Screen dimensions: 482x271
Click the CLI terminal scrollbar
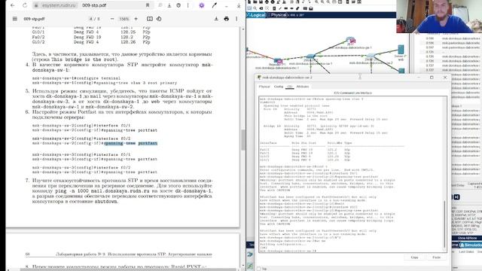tap(445, 224)
